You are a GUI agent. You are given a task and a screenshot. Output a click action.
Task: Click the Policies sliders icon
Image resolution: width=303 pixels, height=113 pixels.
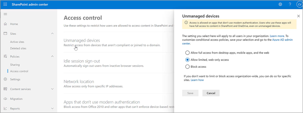[5, 56]
